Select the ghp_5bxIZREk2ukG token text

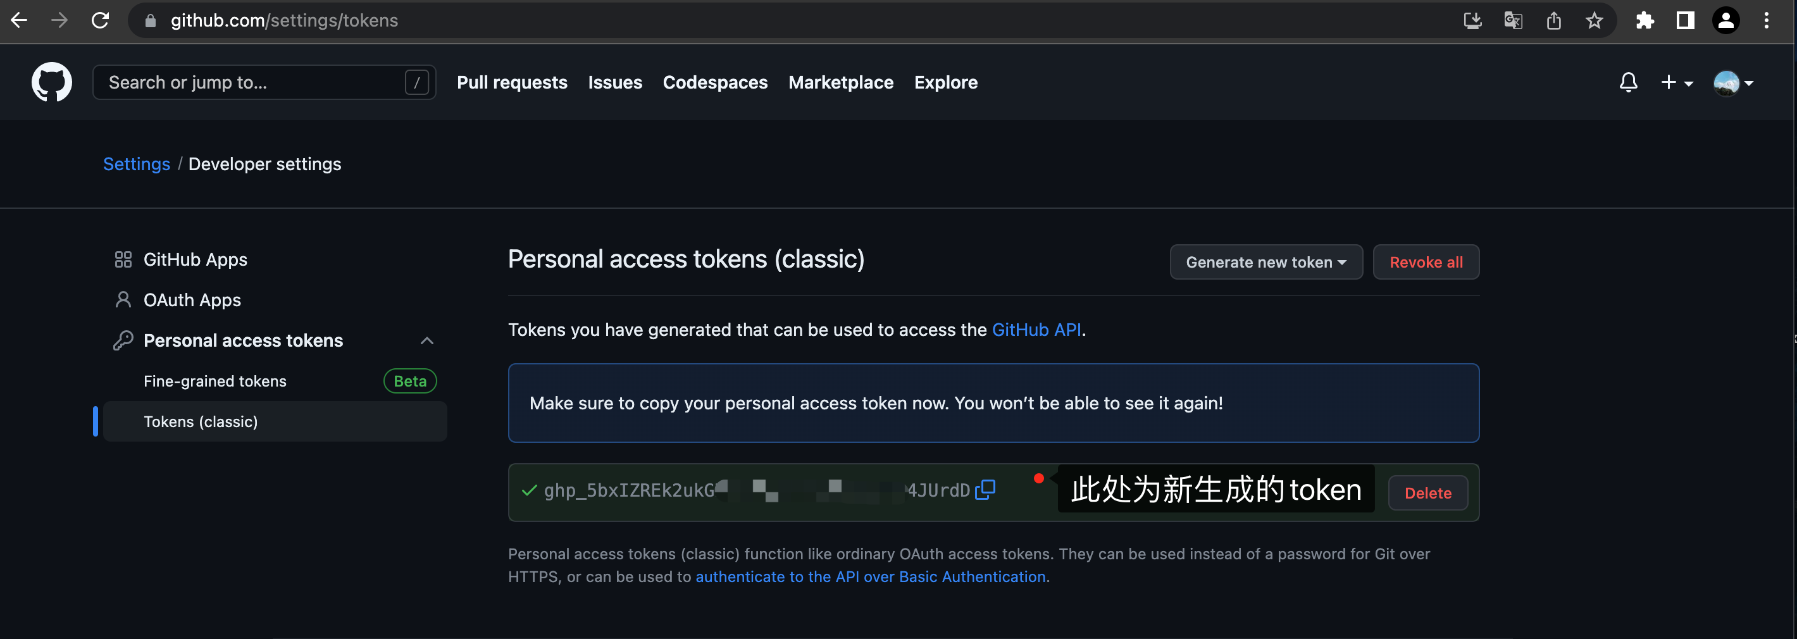click(x=629, y=490)
